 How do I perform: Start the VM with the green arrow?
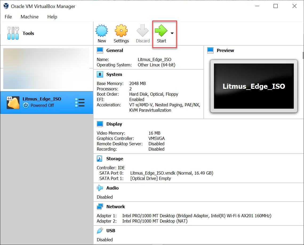[161, 31]
